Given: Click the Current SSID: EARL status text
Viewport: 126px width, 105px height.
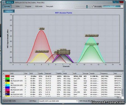Looking at the screenshot, I should tap(9, 101).
